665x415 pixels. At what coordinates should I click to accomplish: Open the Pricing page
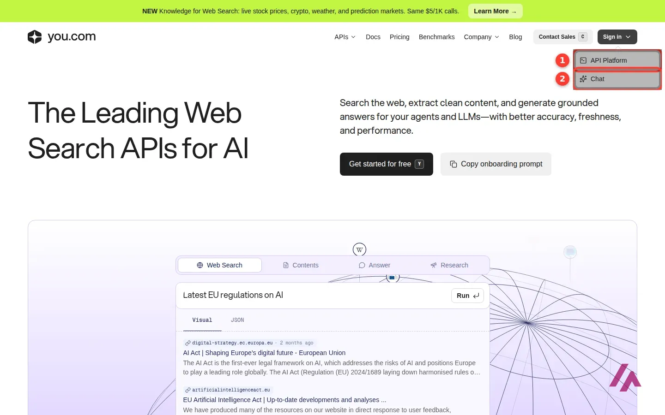click(399, 37)
